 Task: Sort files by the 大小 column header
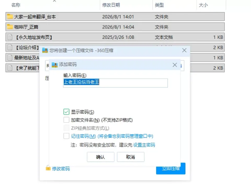(x=203, y=5)
